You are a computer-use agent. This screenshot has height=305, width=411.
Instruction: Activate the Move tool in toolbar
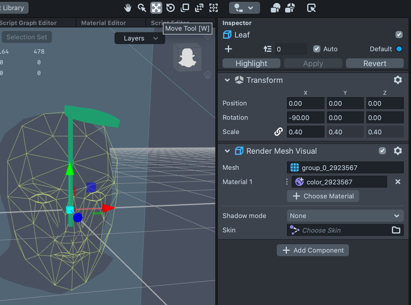tap(156, 8)
